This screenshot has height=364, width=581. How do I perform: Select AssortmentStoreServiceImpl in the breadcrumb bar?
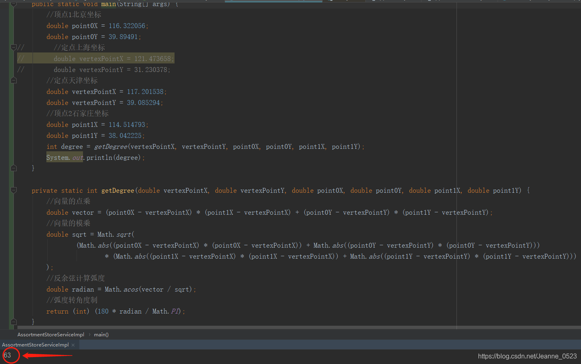[51, 335]
